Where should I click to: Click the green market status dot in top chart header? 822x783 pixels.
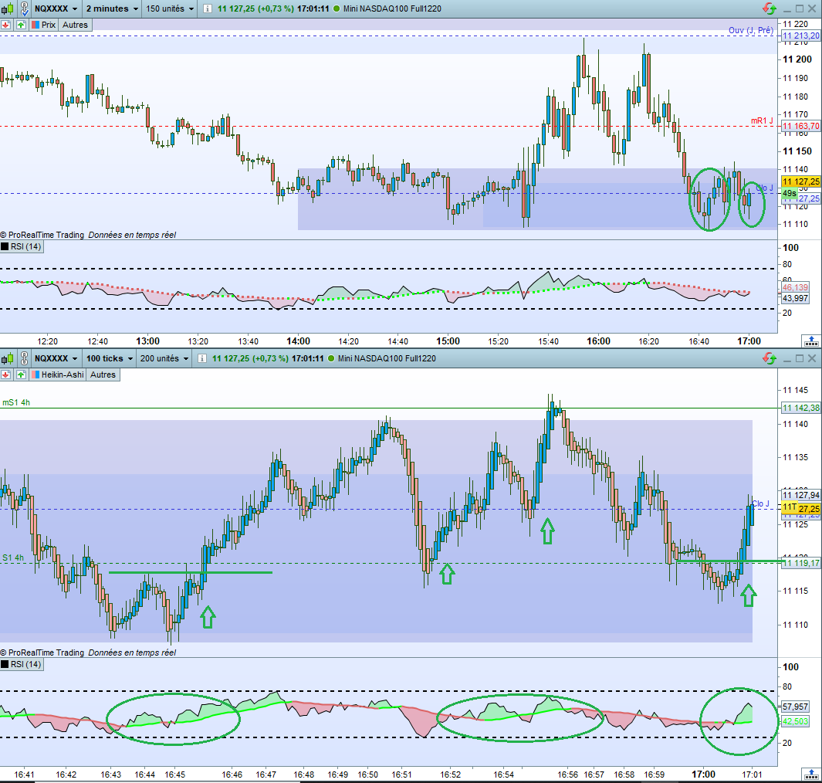pyautogui.click(x=336, y=8)
